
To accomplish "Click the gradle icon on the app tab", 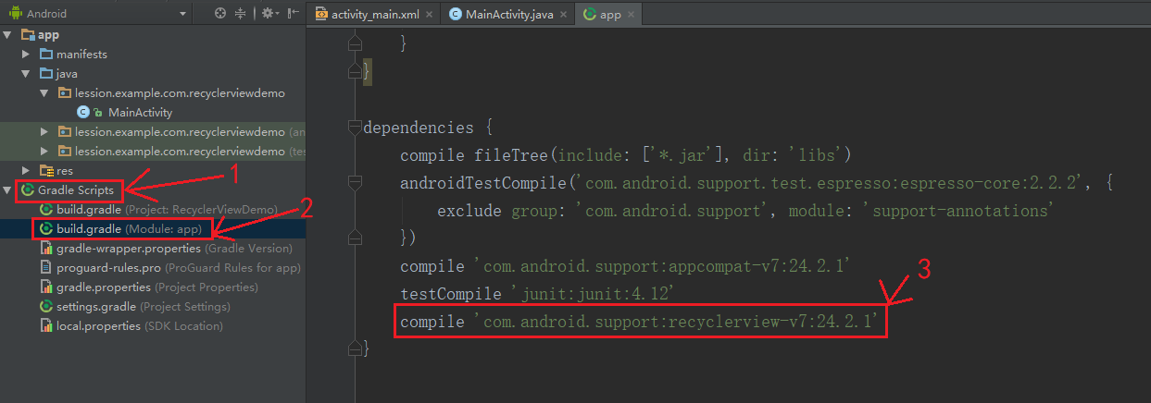I will (x=590, y=15).
